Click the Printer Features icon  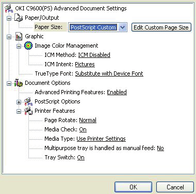(x=28, y=111)
